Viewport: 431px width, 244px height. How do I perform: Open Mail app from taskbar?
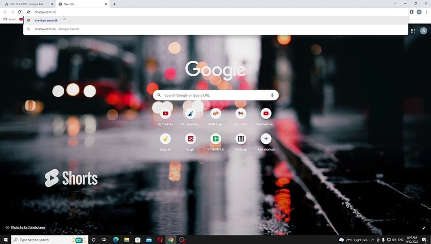149,240
